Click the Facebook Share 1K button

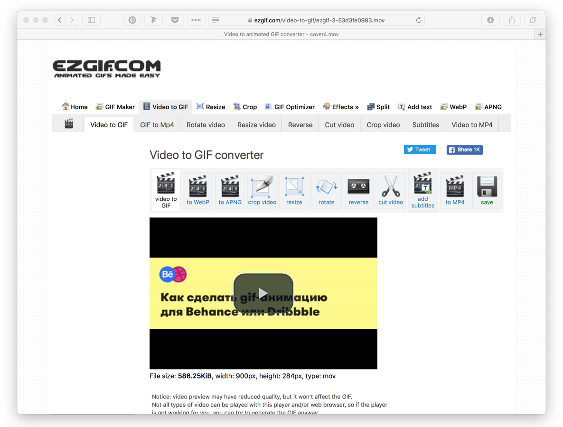pos(465,149)
